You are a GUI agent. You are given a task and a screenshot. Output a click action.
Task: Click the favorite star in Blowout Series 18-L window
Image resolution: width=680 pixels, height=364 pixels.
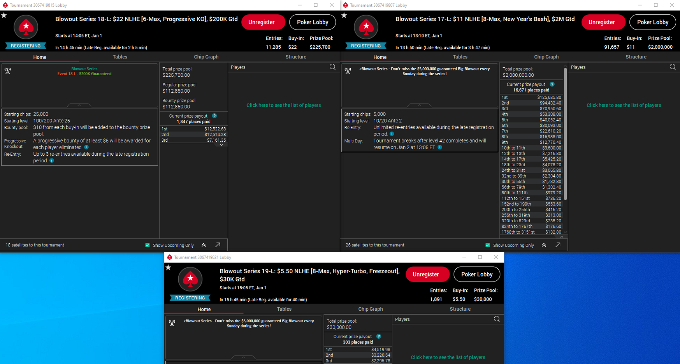[x=4, y=16]
